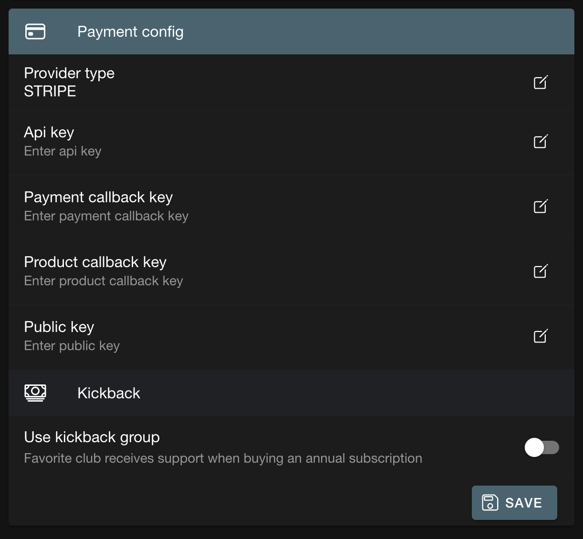This screenshot has width=583, height=539.
Task: Click the cash icon next to Kickback
Action: [35, 393]
